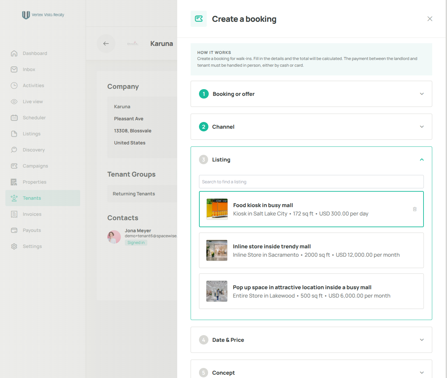
Task: Select Pop up space in attractive location listing
Action: point(311,291)
